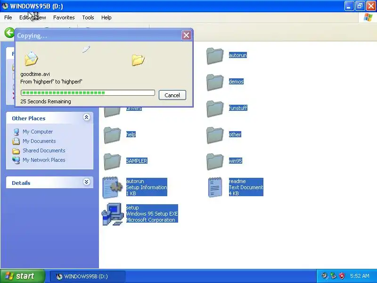Open the win95 folder icon
This screenshot has width=377, height=283.
[215, 162]
